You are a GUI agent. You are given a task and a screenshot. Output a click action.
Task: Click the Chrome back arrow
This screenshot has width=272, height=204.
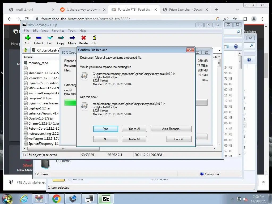(x=10, y=19)
